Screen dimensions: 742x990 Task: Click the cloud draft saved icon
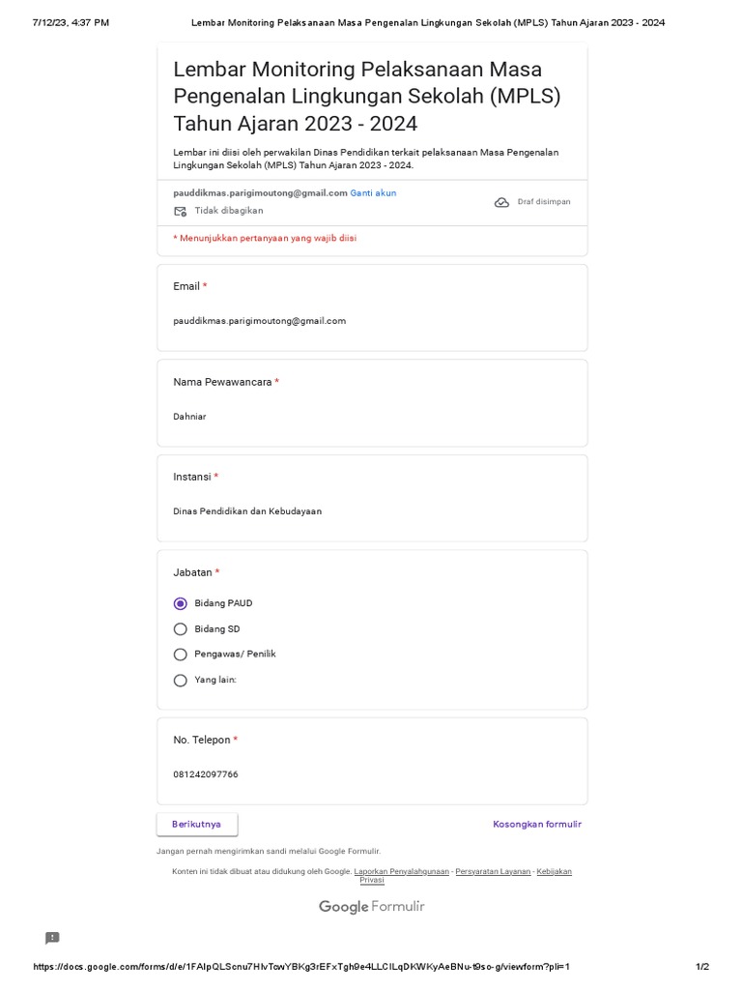501,202
